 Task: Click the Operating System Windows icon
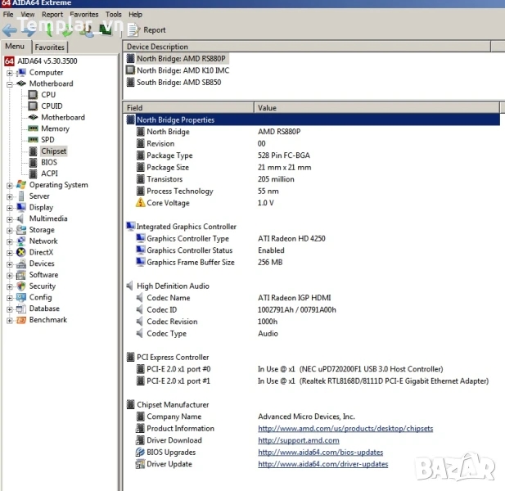pyautogui.click(x=21, y=185)
